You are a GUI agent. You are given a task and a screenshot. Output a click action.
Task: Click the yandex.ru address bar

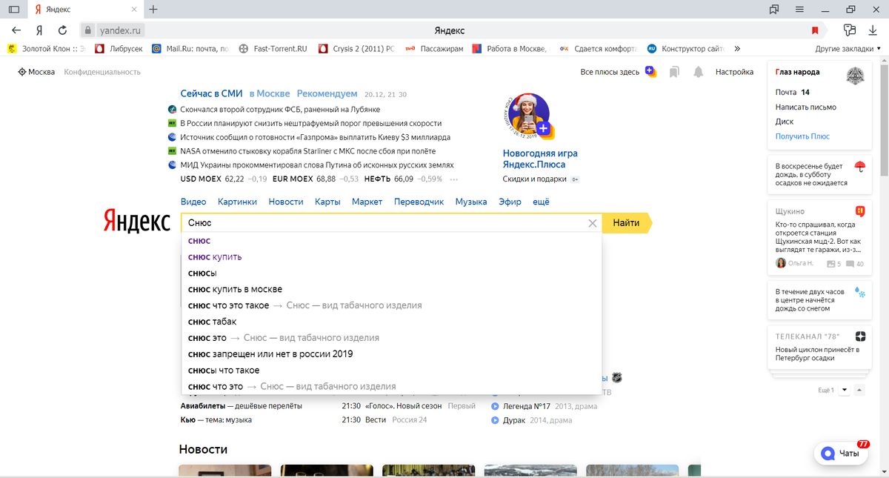pyautogui.click(x=119, y=30)
